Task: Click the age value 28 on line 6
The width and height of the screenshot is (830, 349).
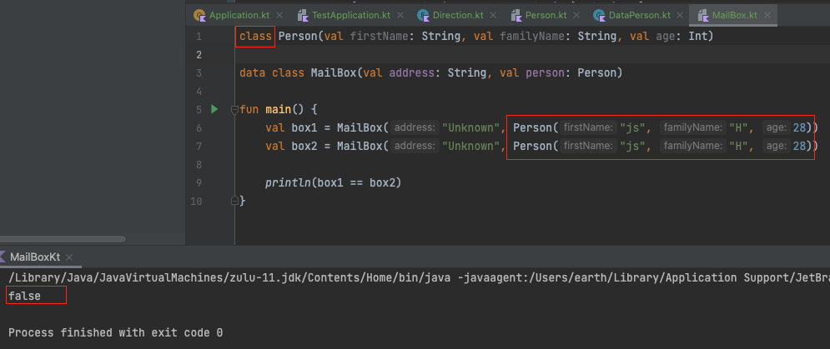Action: (799, 128)
